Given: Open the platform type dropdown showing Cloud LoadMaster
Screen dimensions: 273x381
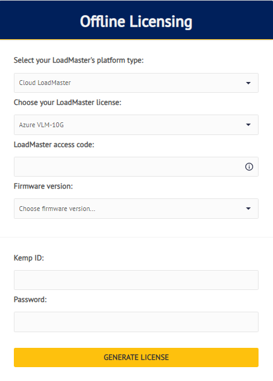Looking at the screenshot, I should tap(136, 83).
